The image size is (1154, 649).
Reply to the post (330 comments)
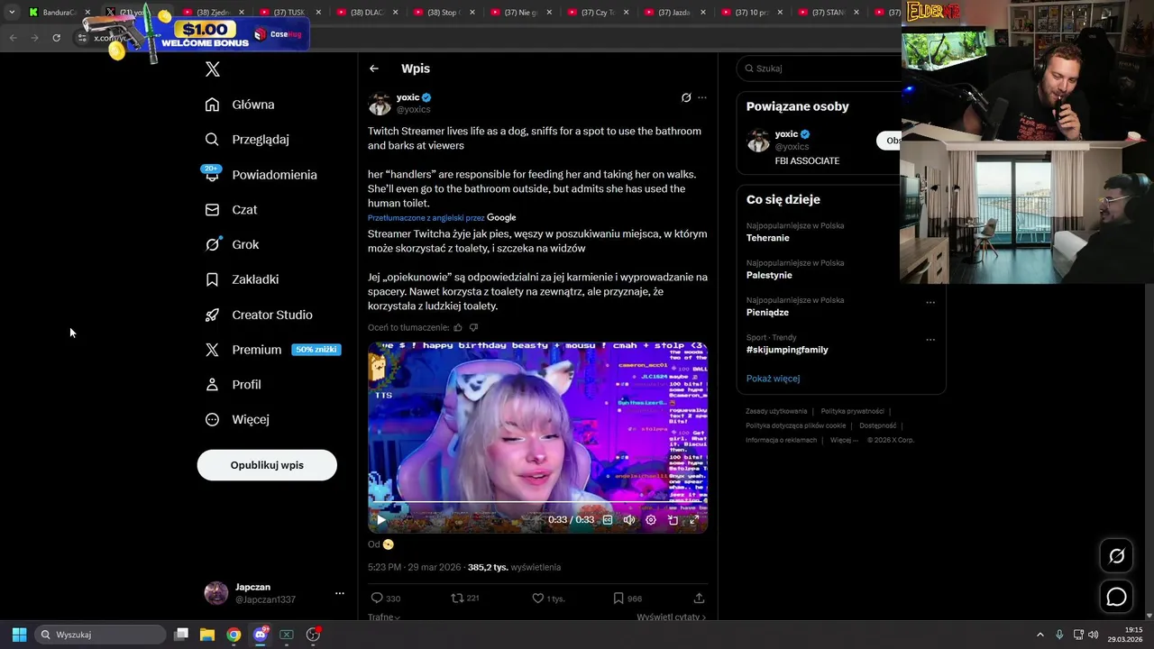pos(386,599)
